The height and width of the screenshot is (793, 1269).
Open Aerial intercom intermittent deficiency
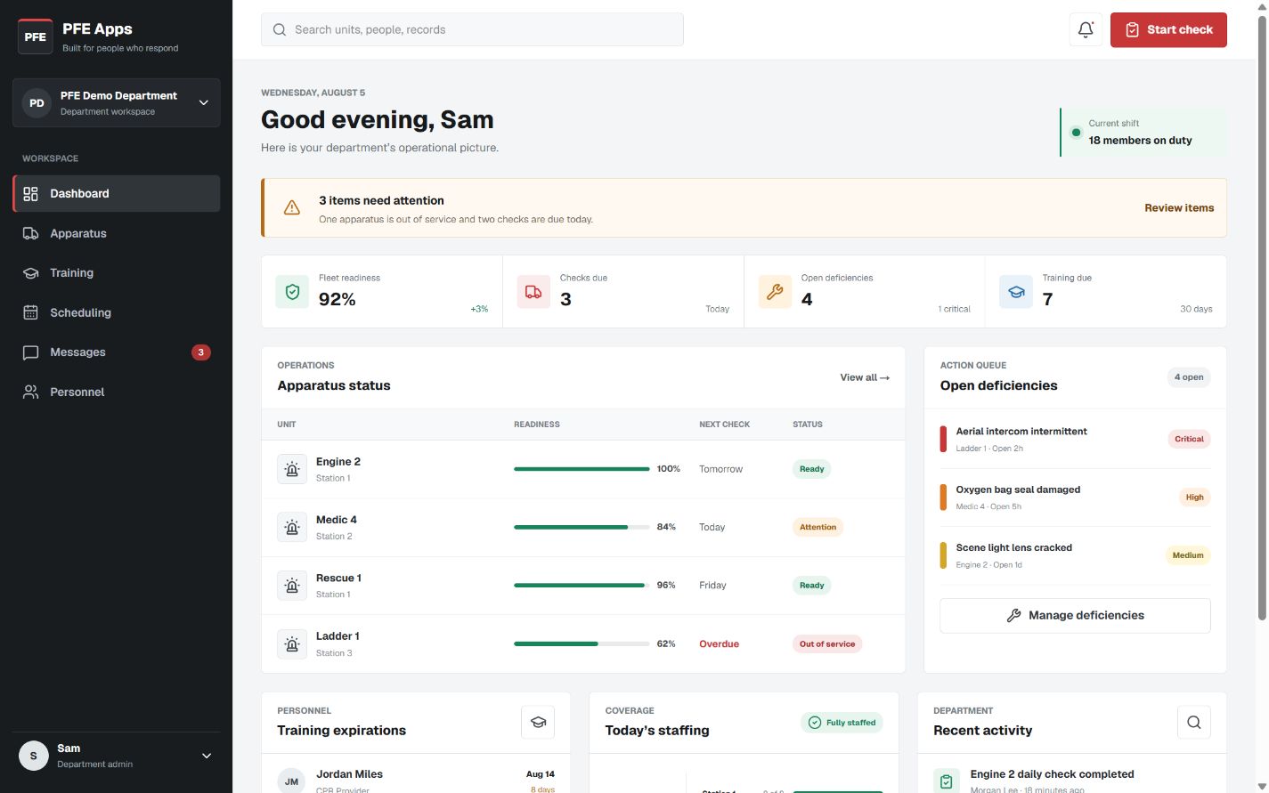[x=1075, y=439]
